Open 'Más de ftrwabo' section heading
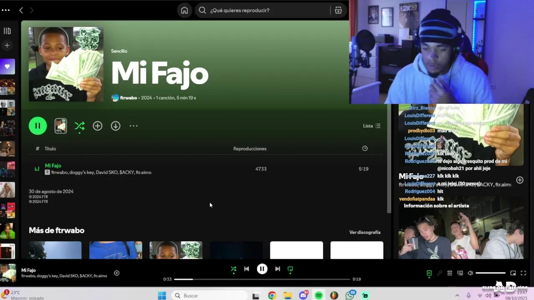This screenshot has height=300, width=534. pos(56,230)
